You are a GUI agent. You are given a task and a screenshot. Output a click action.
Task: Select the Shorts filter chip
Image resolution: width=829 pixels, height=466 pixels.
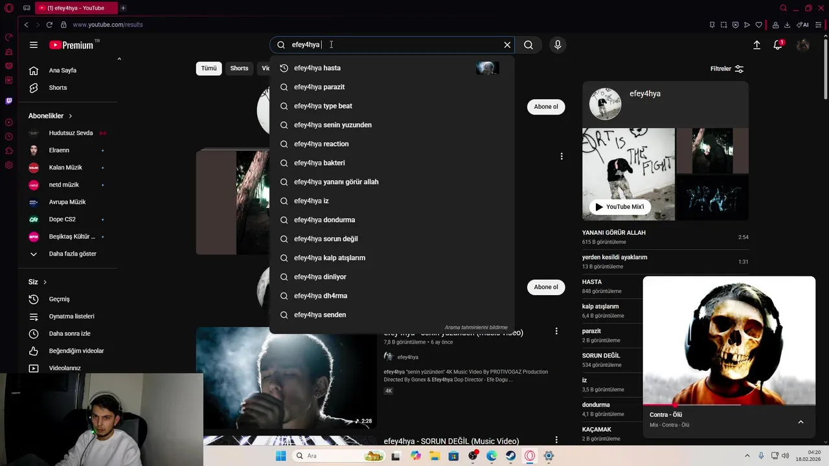(239, 68)
